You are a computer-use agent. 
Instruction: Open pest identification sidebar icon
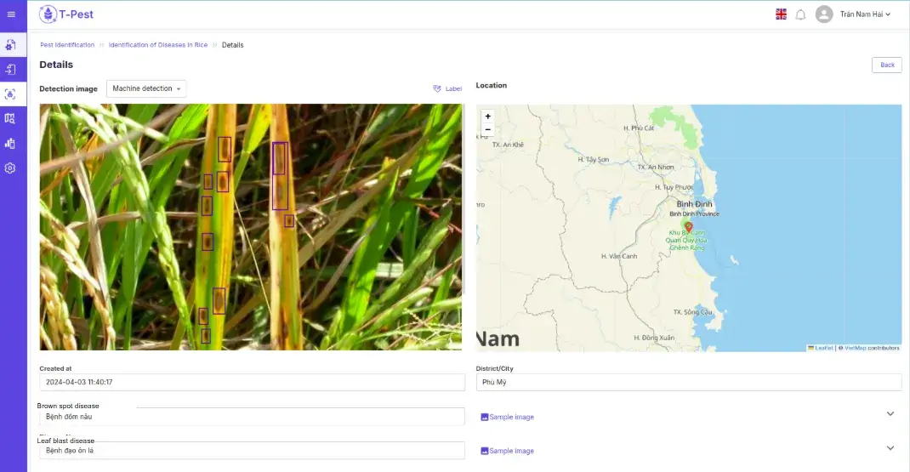tap(10, 45)
